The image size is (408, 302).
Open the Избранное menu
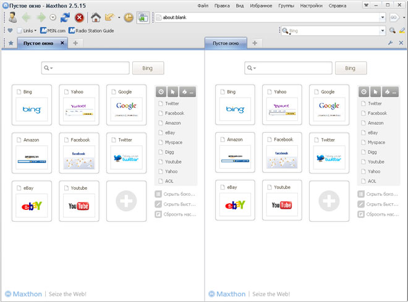tap(261, 6)
